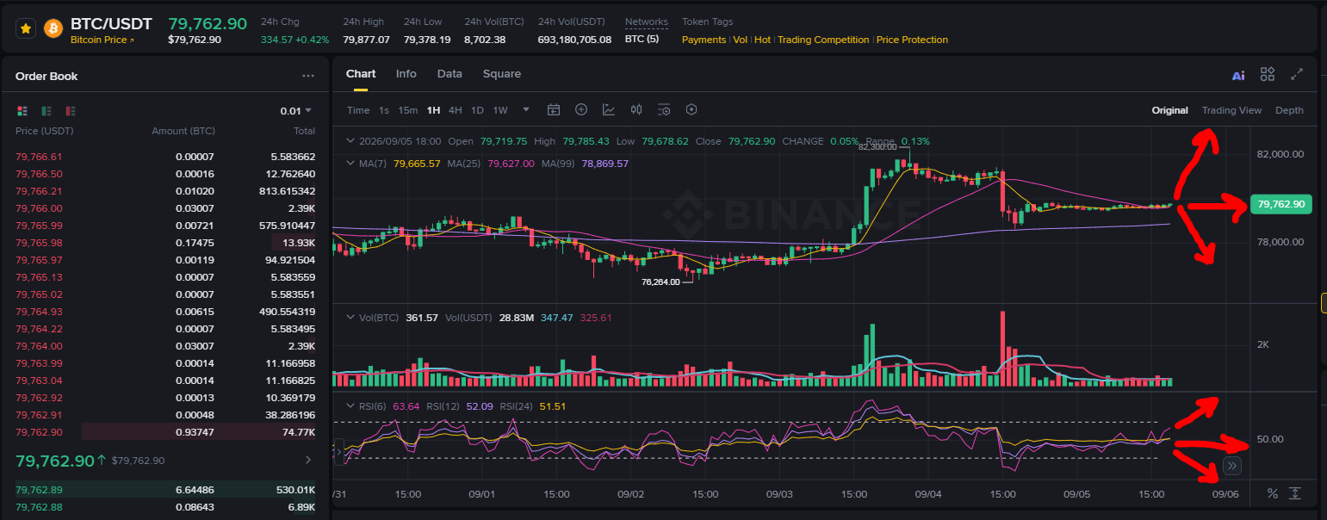Toggle the favorite star for BTC/USDT
The height and width of the screenshot is (520, 1327).
26,28
